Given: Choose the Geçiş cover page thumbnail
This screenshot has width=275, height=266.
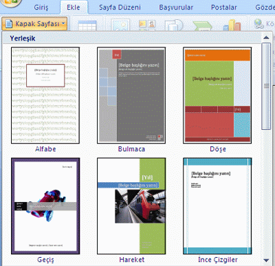Looking at the screenshot, I should pos(45,206).
